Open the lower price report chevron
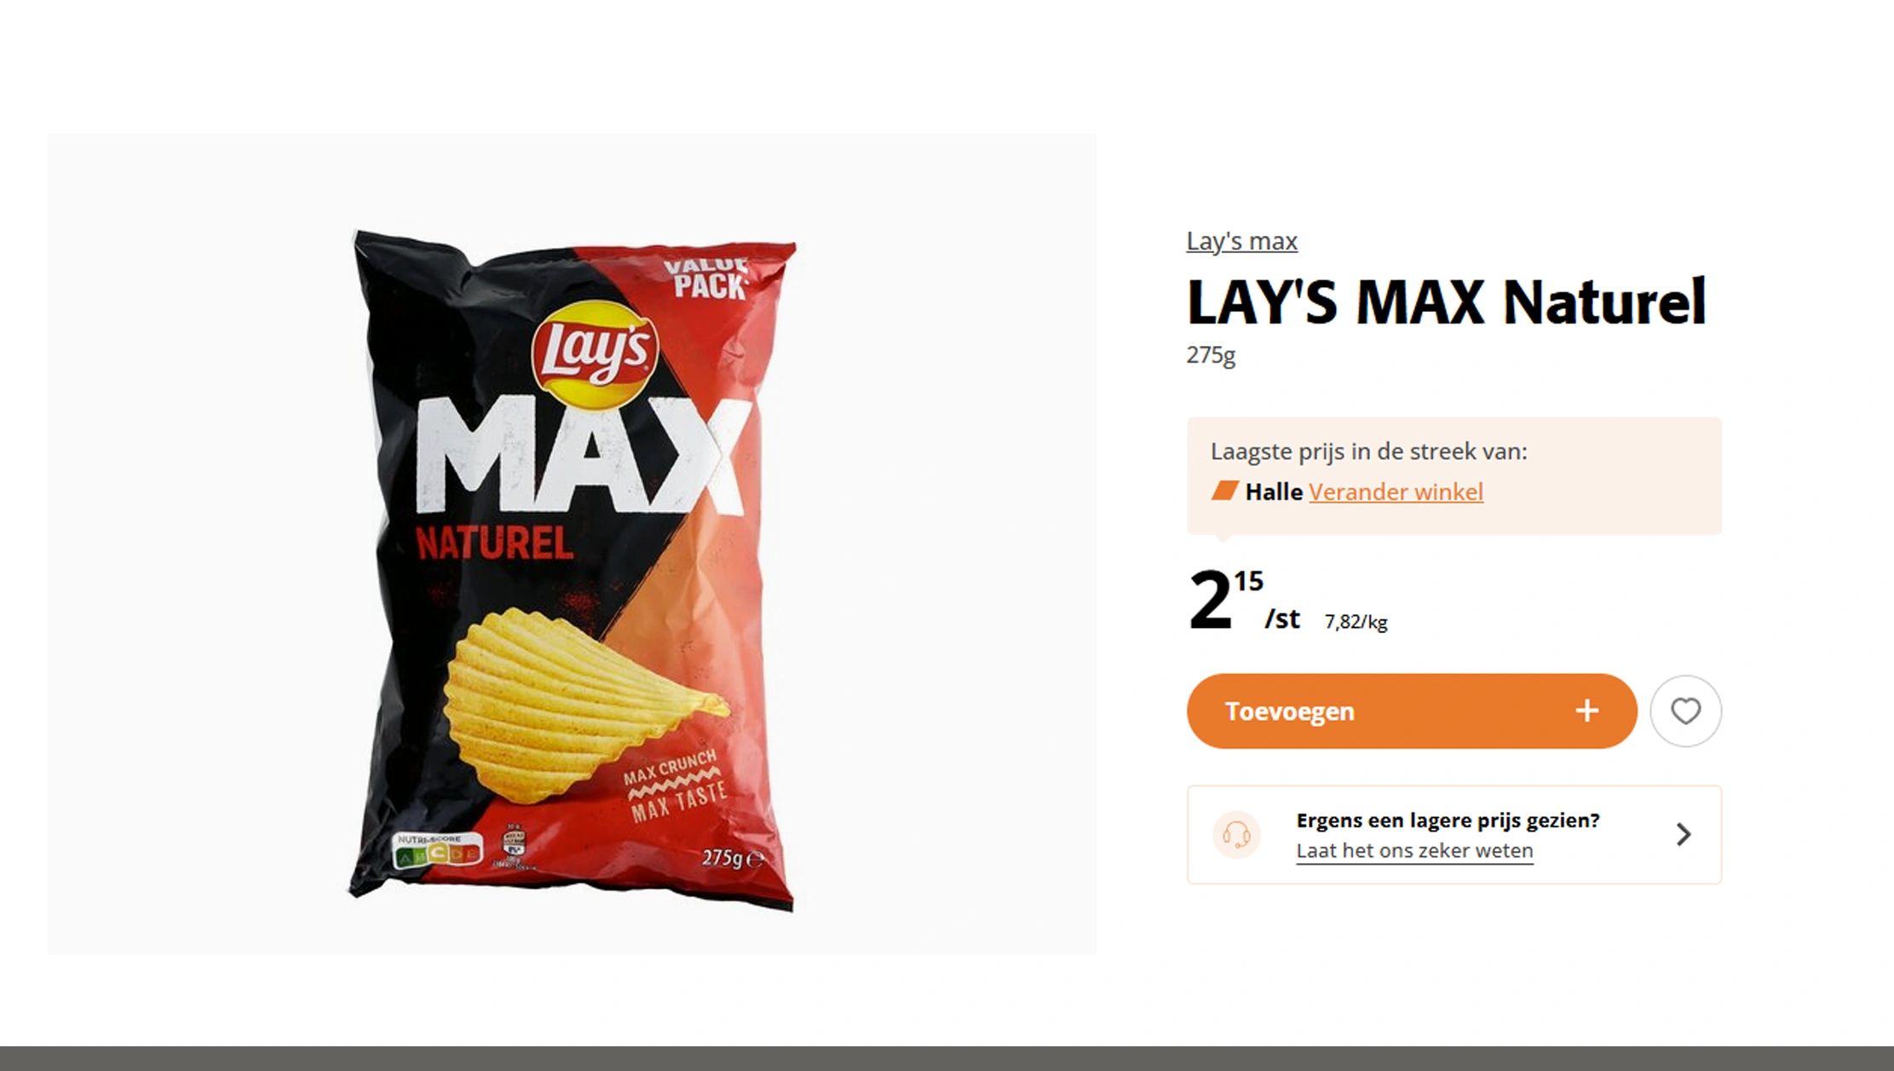Viewport: 1894px width, 1071px height. click(1683, 834)
